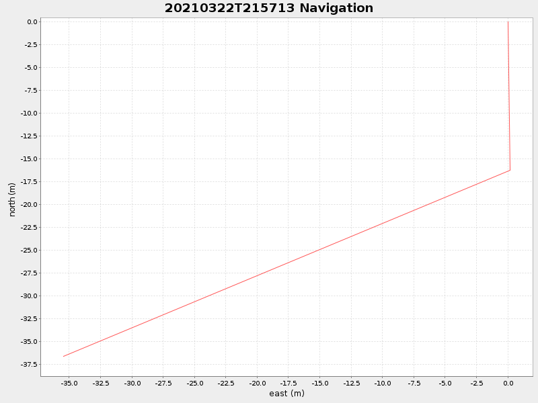
Task: Select the "east (m)" axis label
Action: [x=287, y=394]
